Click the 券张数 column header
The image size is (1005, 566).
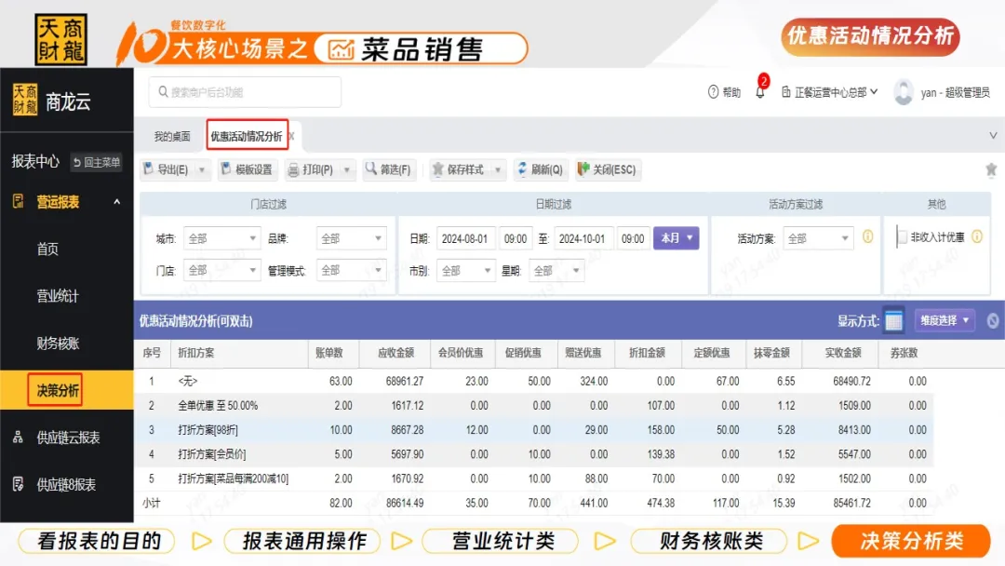pyautogui.click(x=904, y=353)
